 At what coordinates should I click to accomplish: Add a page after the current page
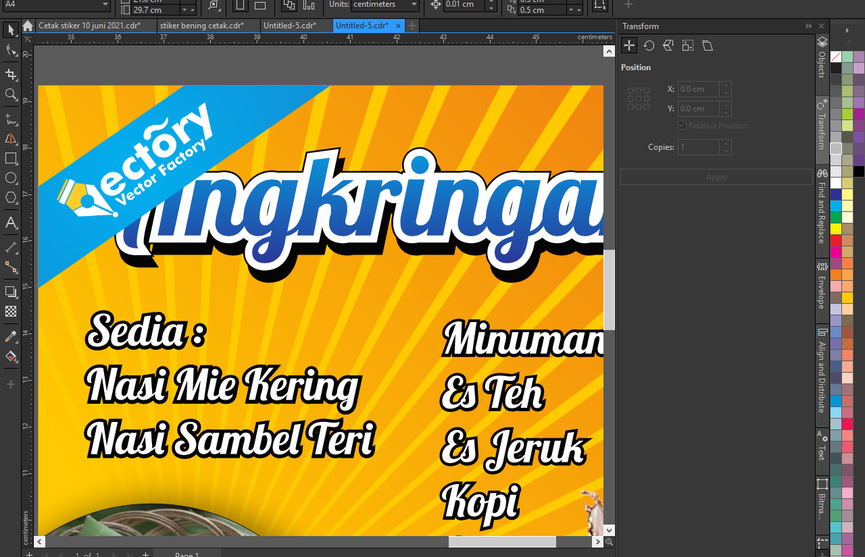pos(145,554)
